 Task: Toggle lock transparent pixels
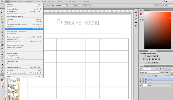coord(148,76)
